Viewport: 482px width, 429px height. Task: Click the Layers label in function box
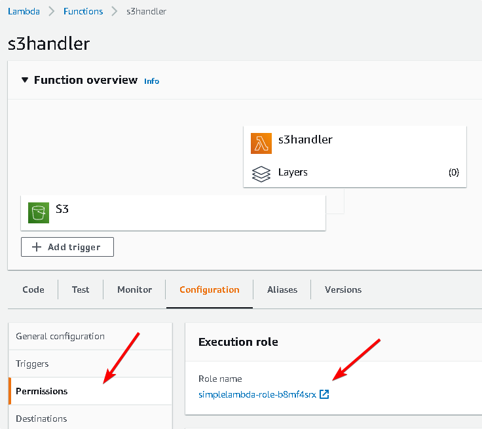pos(293,172)
